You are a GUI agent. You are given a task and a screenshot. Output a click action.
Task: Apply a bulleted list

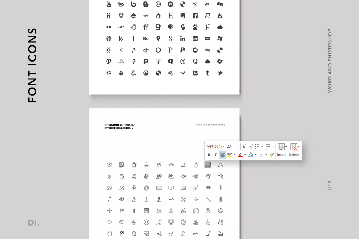click(257, 146)
